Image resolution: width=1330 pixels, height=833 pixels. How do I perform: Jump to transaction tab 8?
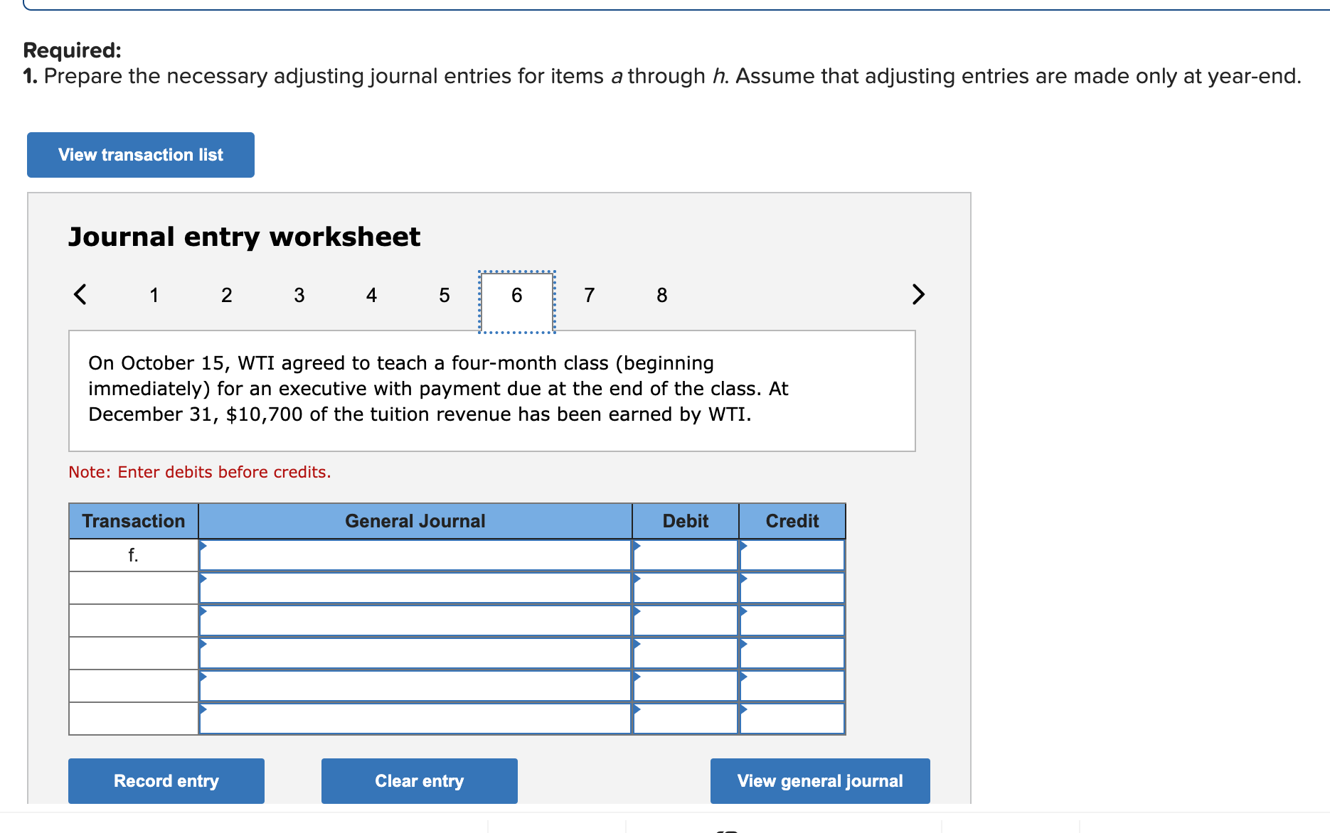pyautogui.click(x=661, y=295)
